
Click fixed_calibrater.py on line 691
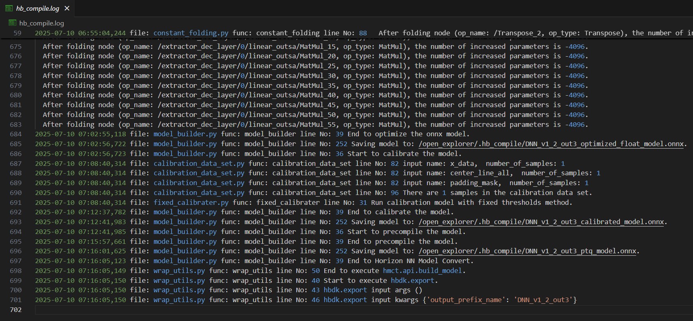pyautogui.click(x=191, y=202)
